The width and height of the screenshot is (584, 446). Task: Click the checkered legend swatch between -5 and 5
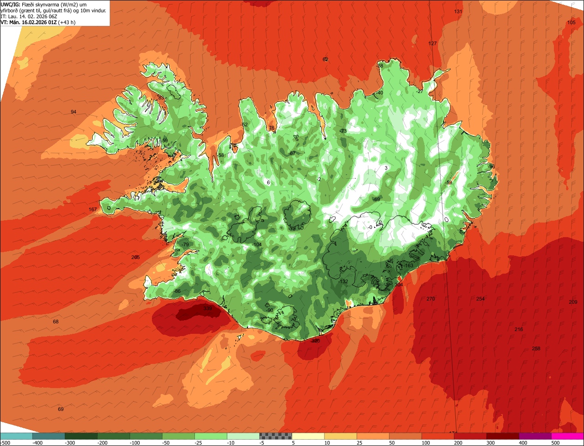click(276, 436)
